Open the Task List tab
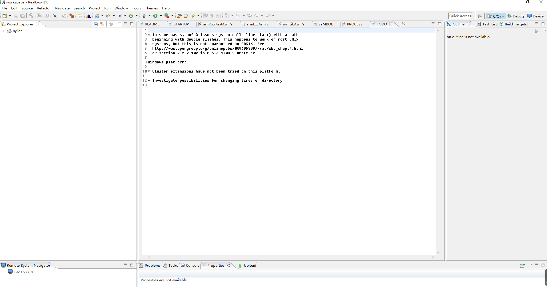 coord(487,24)
